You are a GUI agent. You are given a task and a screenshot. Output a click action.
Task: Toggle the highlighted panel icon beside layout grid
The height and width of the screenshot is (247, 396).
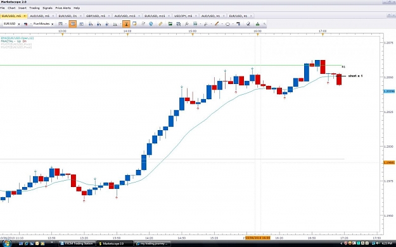73,24
